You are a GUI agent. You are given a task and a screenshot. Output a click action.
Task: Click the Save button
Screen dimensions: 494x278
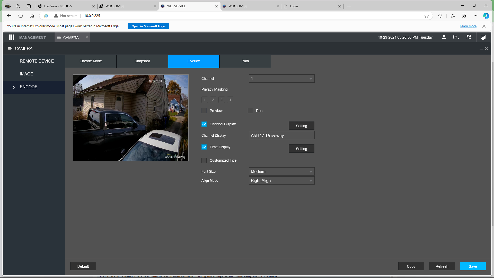(x=473, y=266)
